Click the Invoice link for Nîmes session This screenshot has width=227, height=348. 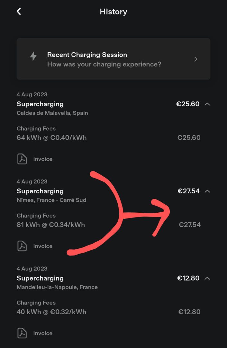43,246
